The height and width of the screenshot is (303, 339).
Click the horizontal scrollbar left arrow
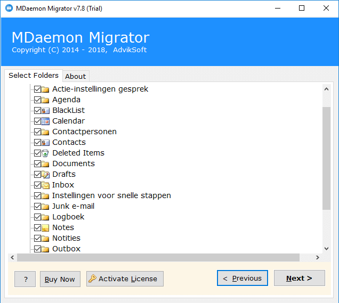13,257
